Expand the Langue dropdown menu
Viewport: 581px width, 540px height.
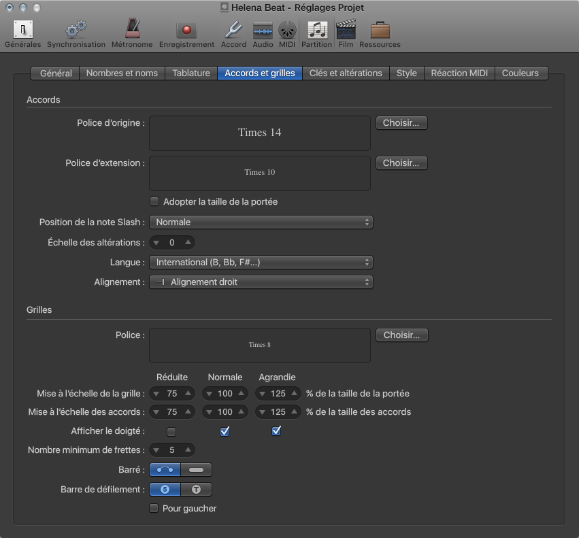[261, 263]
